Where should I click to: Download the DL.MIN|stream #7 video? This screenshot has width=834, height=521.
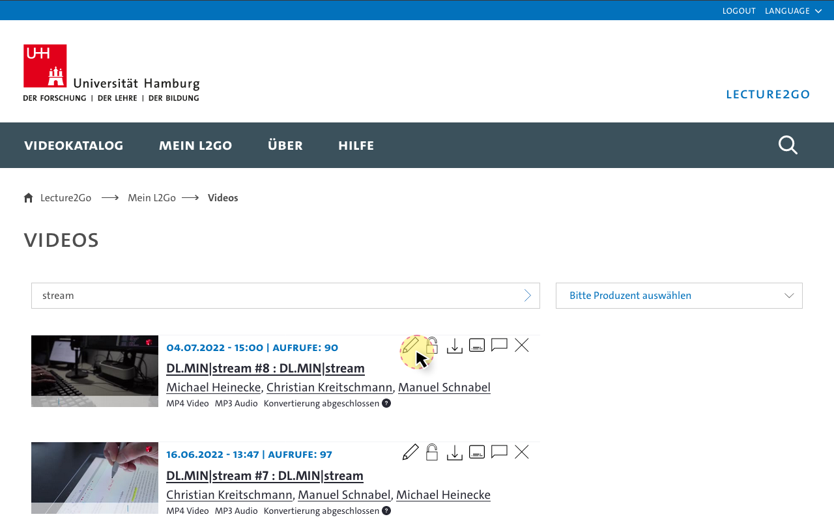(x=455, y=452)
